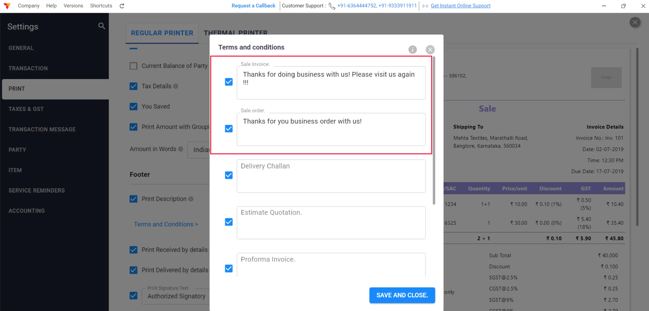The image size is (649, 311).
Task: Close the Terms and conditions dialog
Action: pyautogui.click(x=430, y=50)
